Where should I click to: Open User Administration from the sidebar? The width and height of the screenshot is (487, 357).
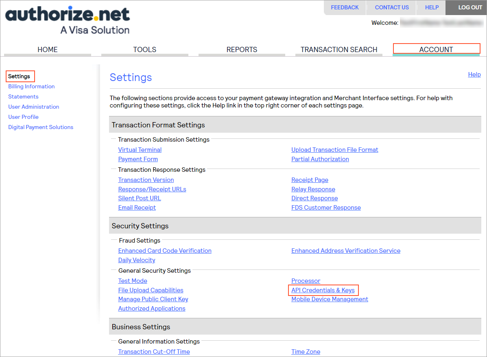coord(34,107)
